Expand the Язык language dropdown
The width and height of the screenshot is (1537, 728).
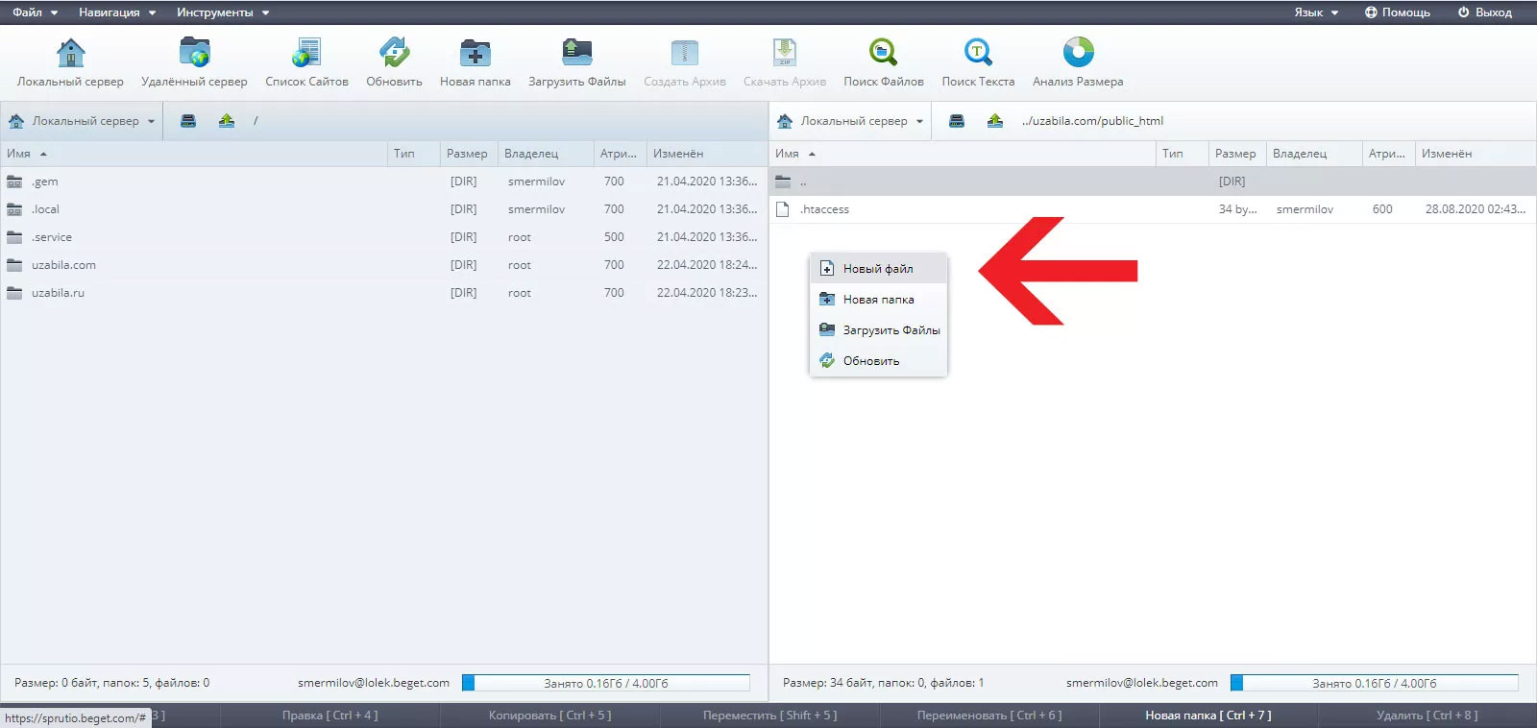click(x=1315, y=12)
